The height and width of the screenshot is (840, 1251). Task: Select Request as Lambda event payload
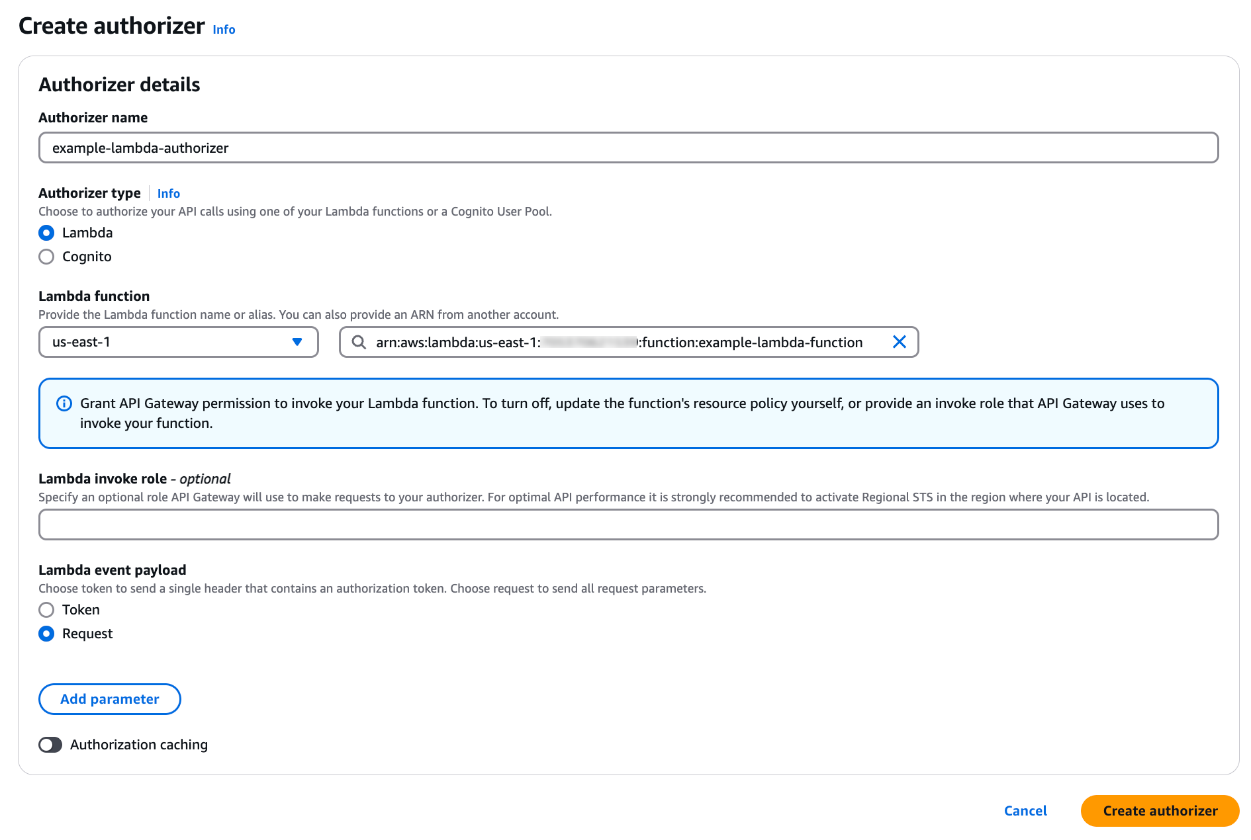46,634
